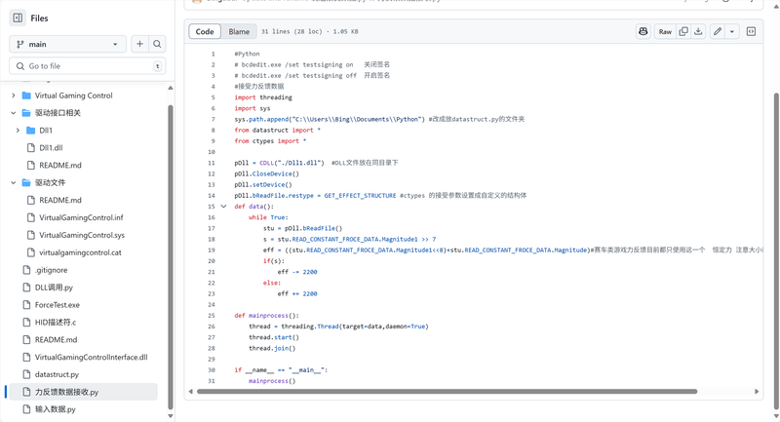The image size is (780, 422).
Task: Open the .gitignore file
Action: 51,270
